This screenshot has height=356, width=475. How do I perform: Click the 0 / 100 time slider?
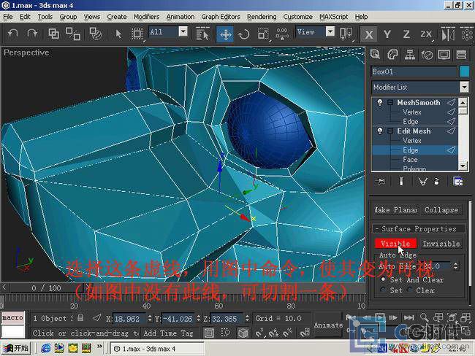point(46,287)
